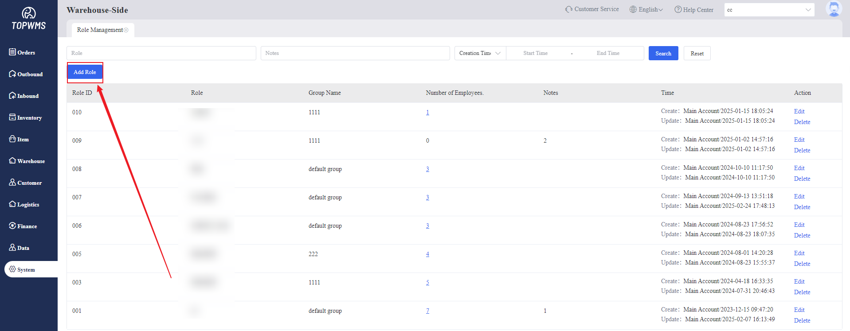Select the Warehouse sidebar icon
This screenshot has width=850, height=331.
12,161
